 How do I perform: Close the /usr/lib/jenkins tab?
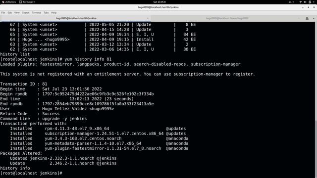tap(148, 18)
